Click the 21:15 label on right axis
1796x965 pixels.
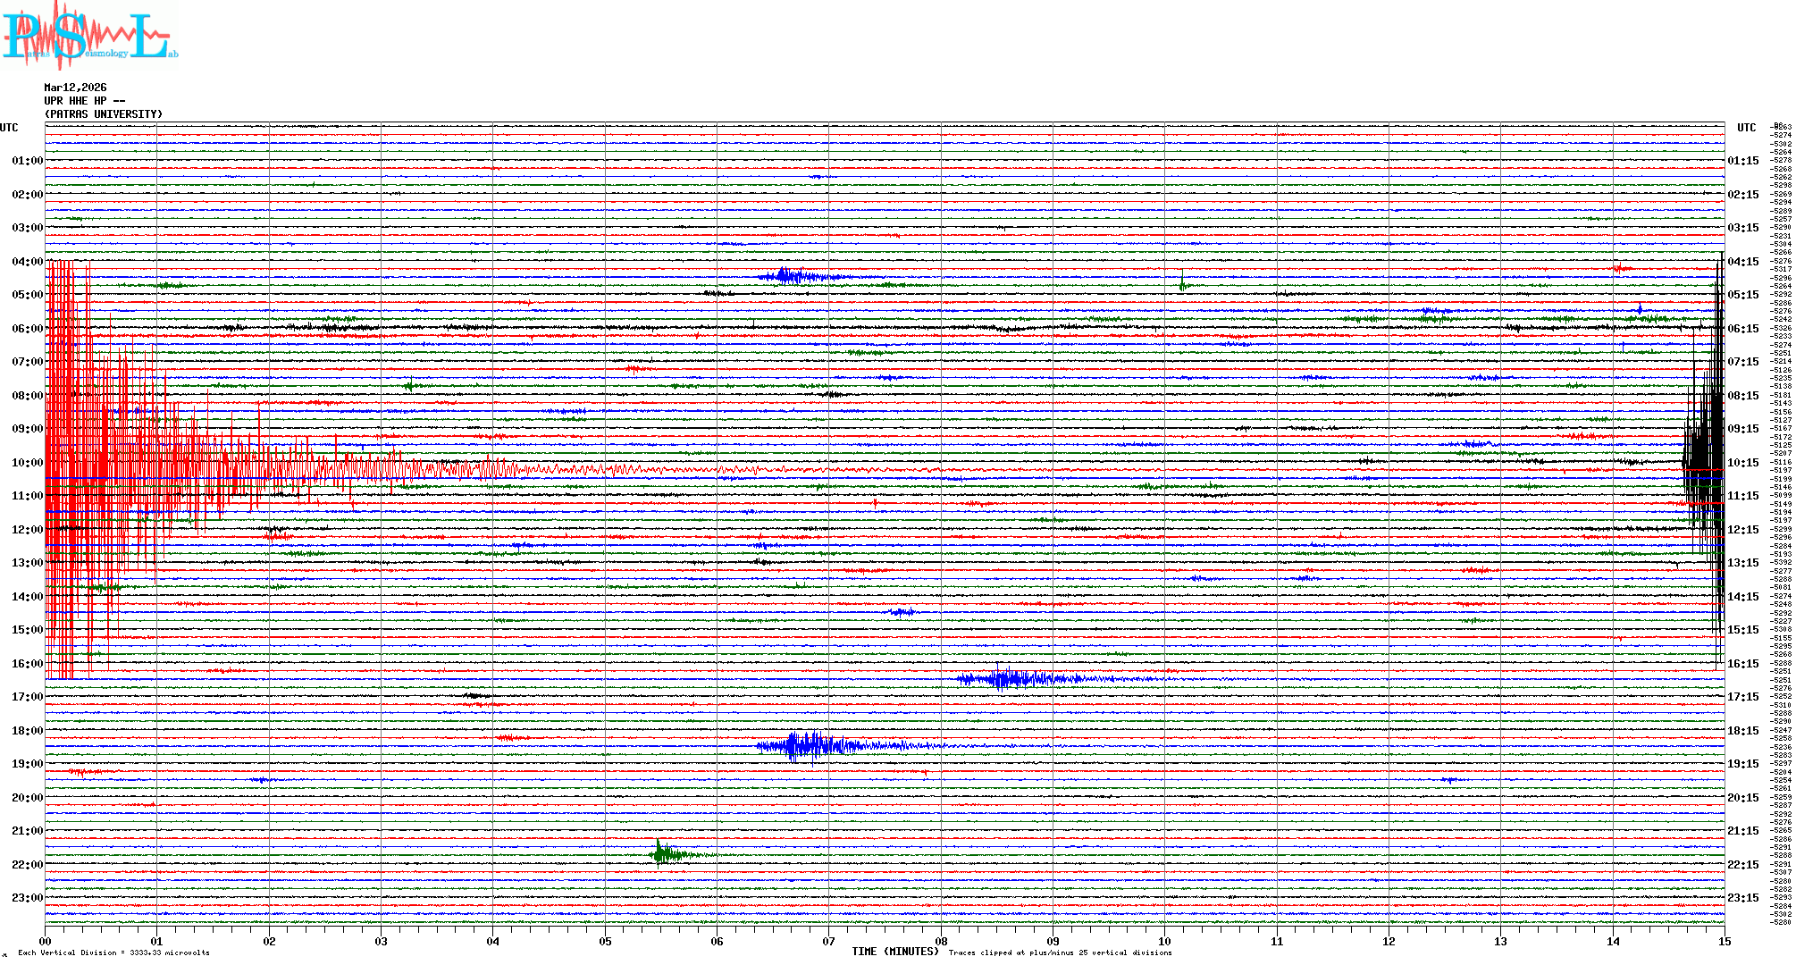[1742, 831]
